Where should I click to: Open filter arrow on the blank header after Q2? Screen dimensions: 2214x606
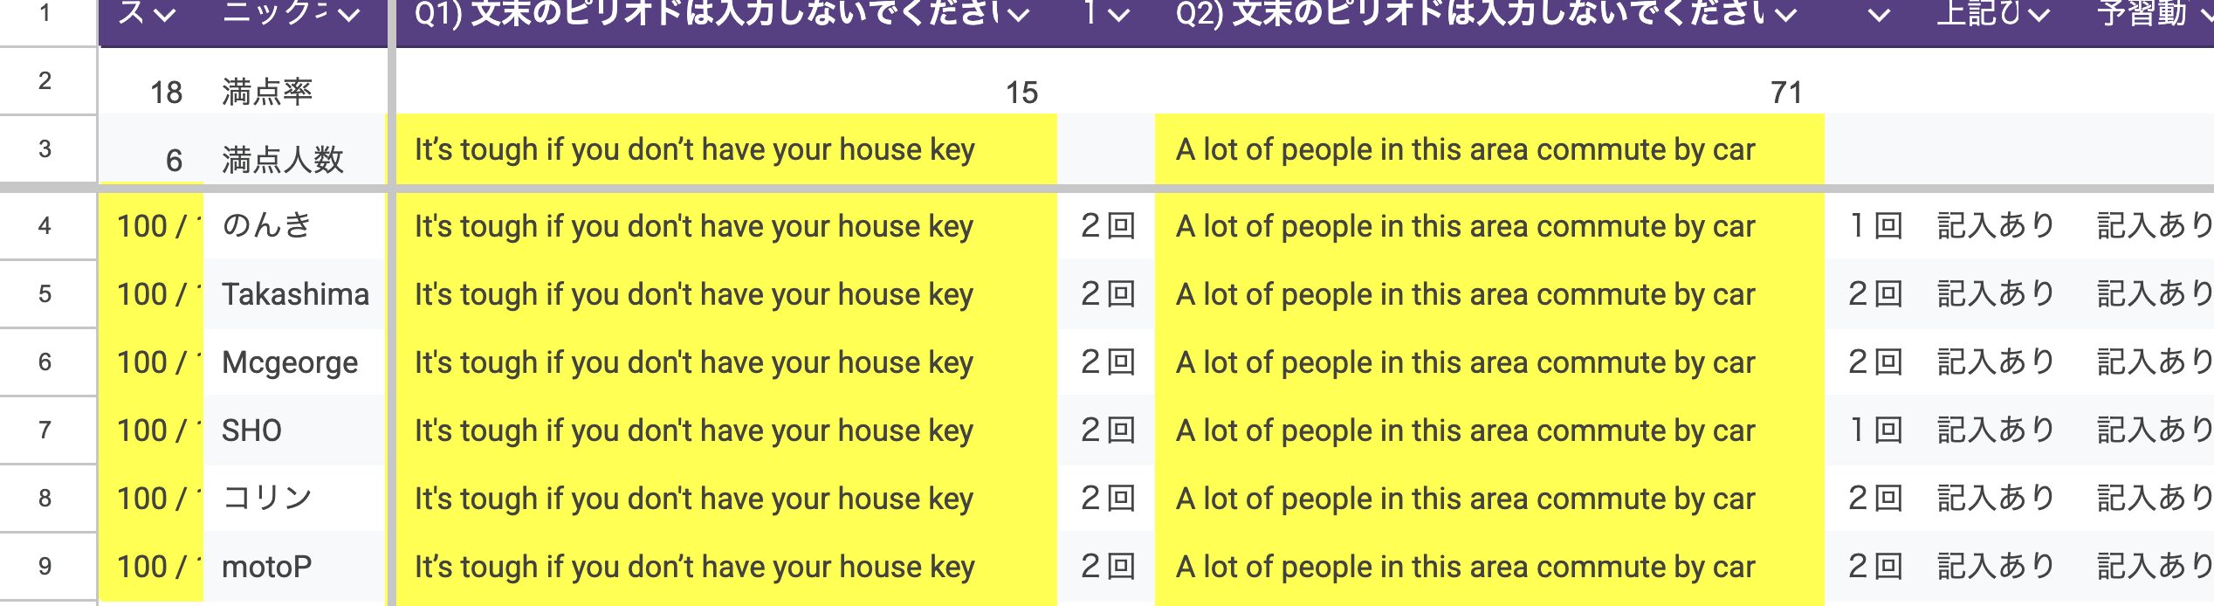point(1879,14)
